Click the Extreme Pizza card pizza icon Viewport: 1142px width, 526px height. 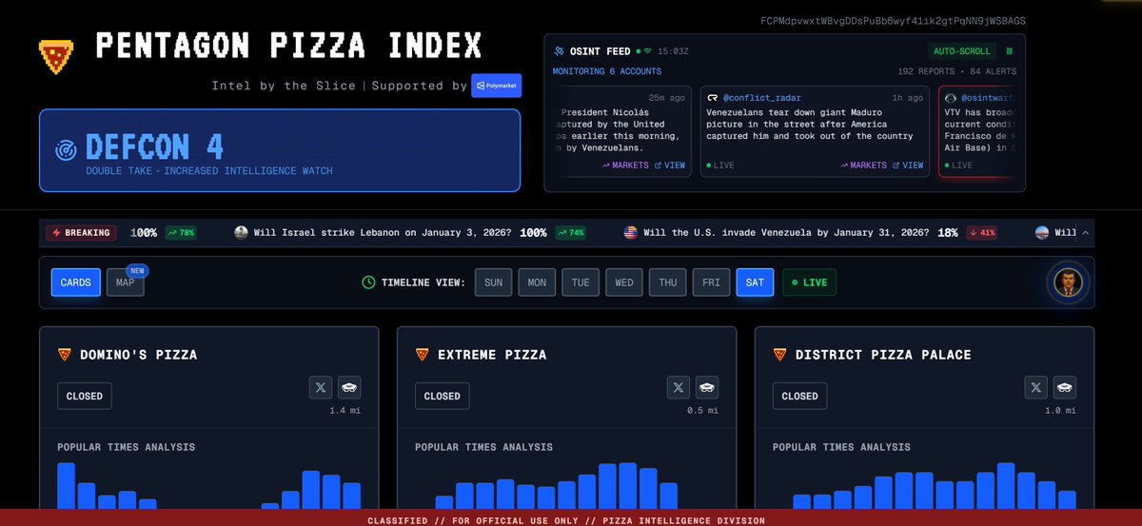[422, 355]
